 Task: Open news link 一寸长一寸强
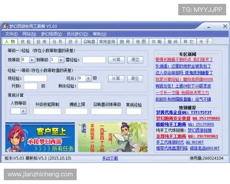pyautogui.click(x=182, y=93)
